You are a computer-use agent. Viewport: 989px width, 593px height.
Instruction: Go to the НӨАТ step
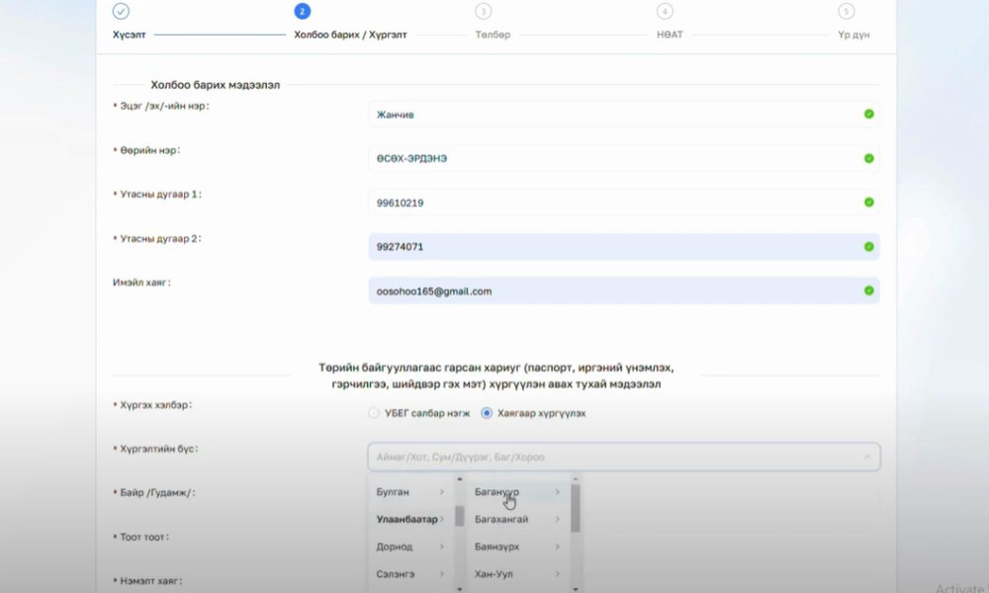point(670,35)
